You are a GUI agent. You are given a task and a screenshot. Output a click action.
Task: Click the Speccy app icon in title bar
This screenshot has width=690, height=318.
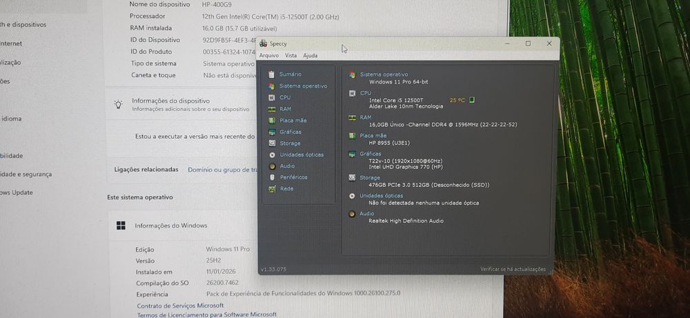click(263, 43)
